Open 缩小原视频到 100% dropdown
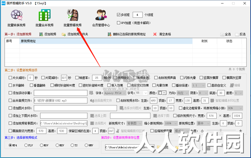This screenshot has width=251, height=158. tap(171, 123)
